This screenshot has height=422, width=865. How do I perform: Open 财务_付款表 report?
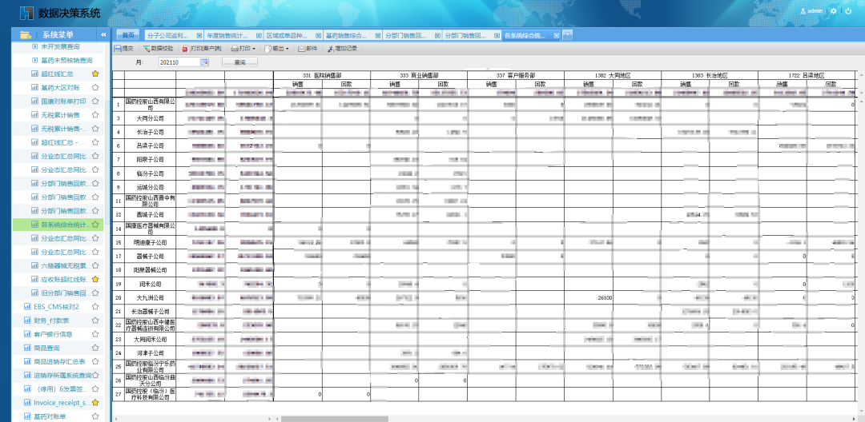coord(51,320)
